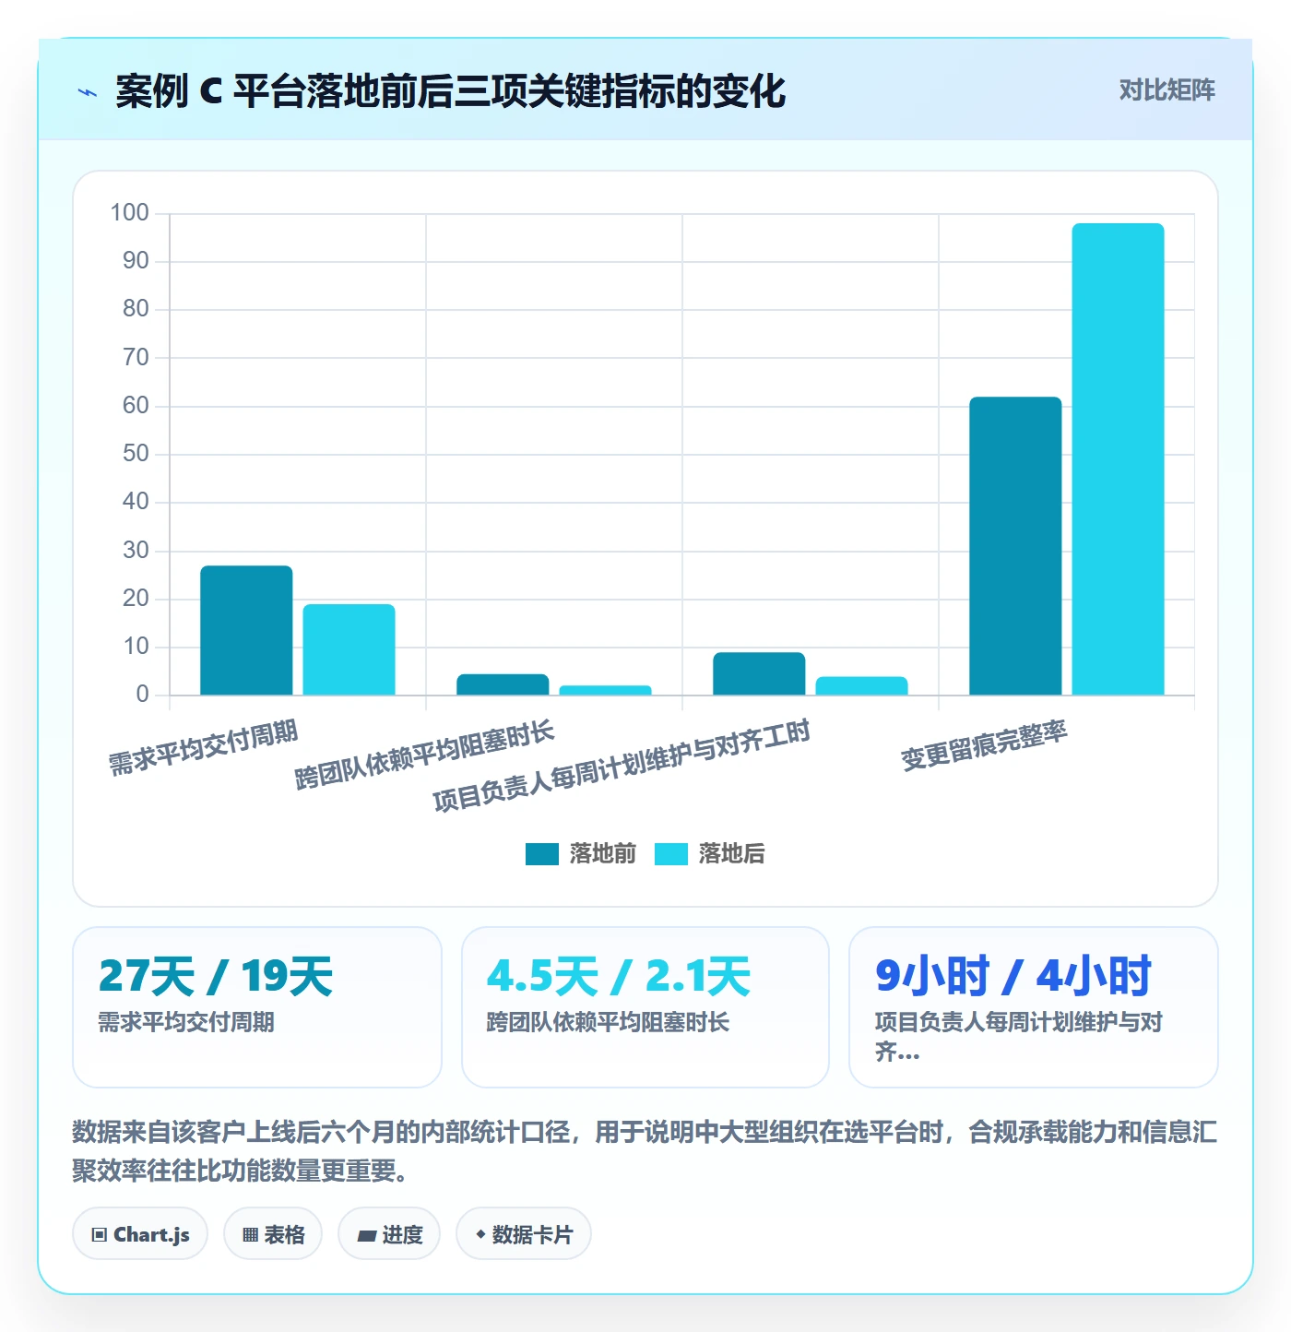The image size is (1291, 1332).
Task: Click the card title 案例 C 平台落地前后三项关键指标的变化
Action: tap(450, 91)
